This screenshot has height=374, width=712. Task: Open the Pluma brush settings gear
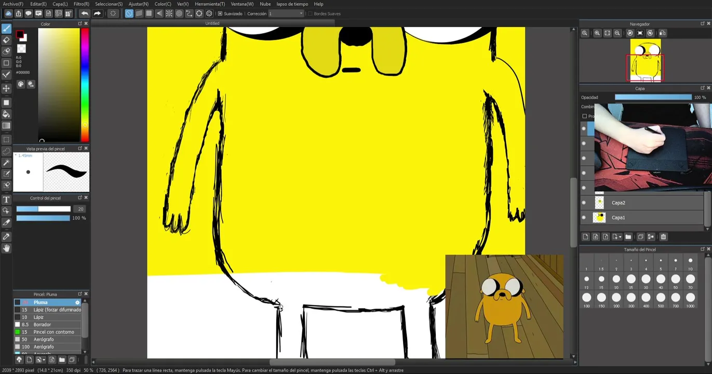[77, 302]
